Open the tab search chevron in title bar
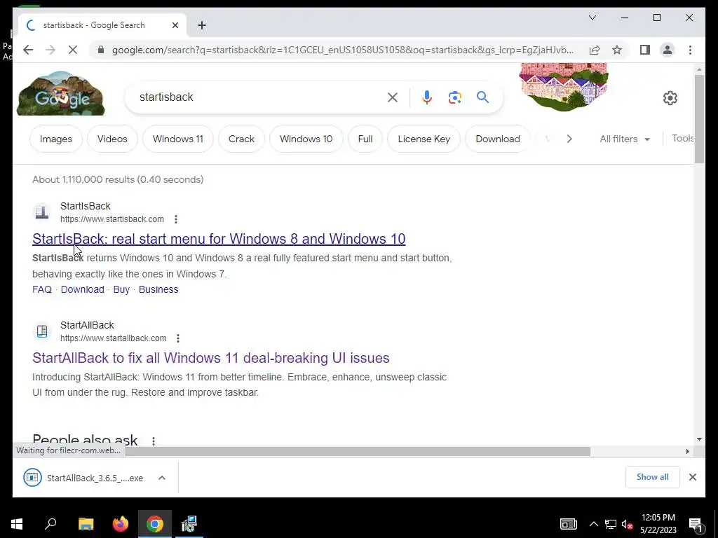Viewport: 718px width, 538px height. tap(592, 18)
